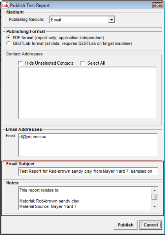Click the Publish button
165x235 pixels.
125,225
